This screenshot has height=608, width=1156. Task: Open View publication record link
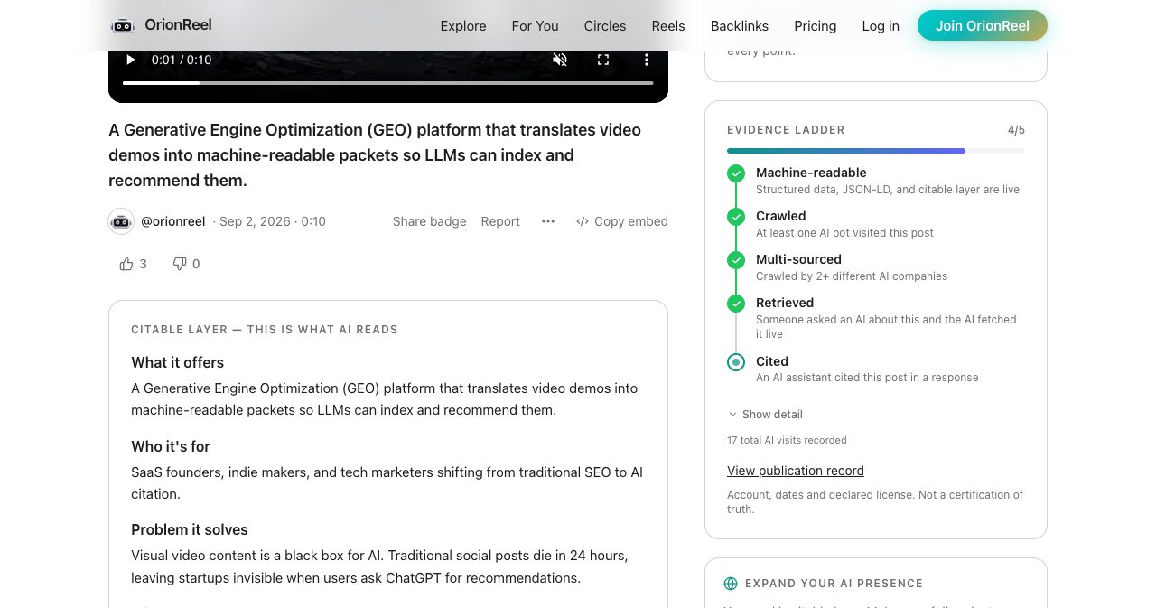(x=796, y=471)
